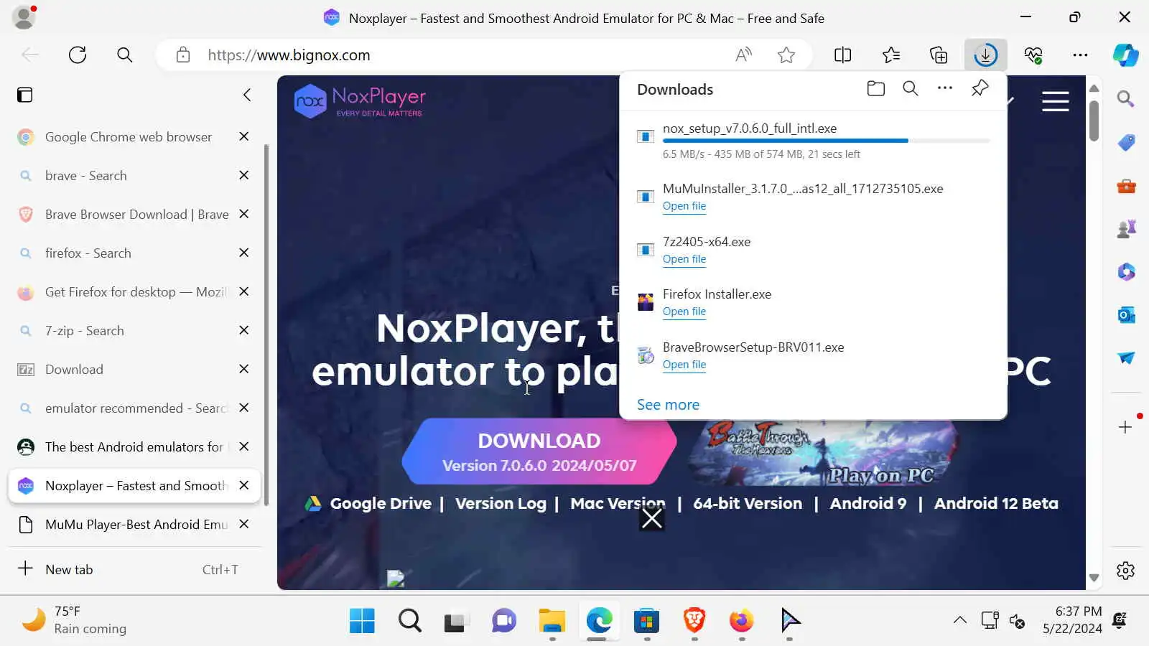The height and width of the screenshot is (646, 1149).
Task: Customize sidebar with plus icon
Action: (1125, 427)
